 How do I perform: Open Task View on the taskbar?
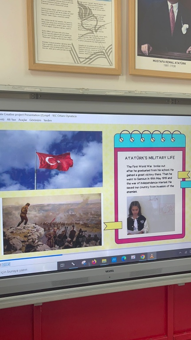pos(62,265)
